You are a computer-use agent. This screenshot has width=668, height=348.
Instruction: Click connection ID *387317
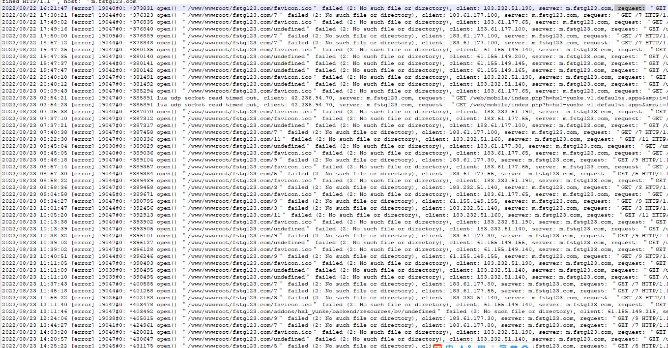[x=141, y=126]
